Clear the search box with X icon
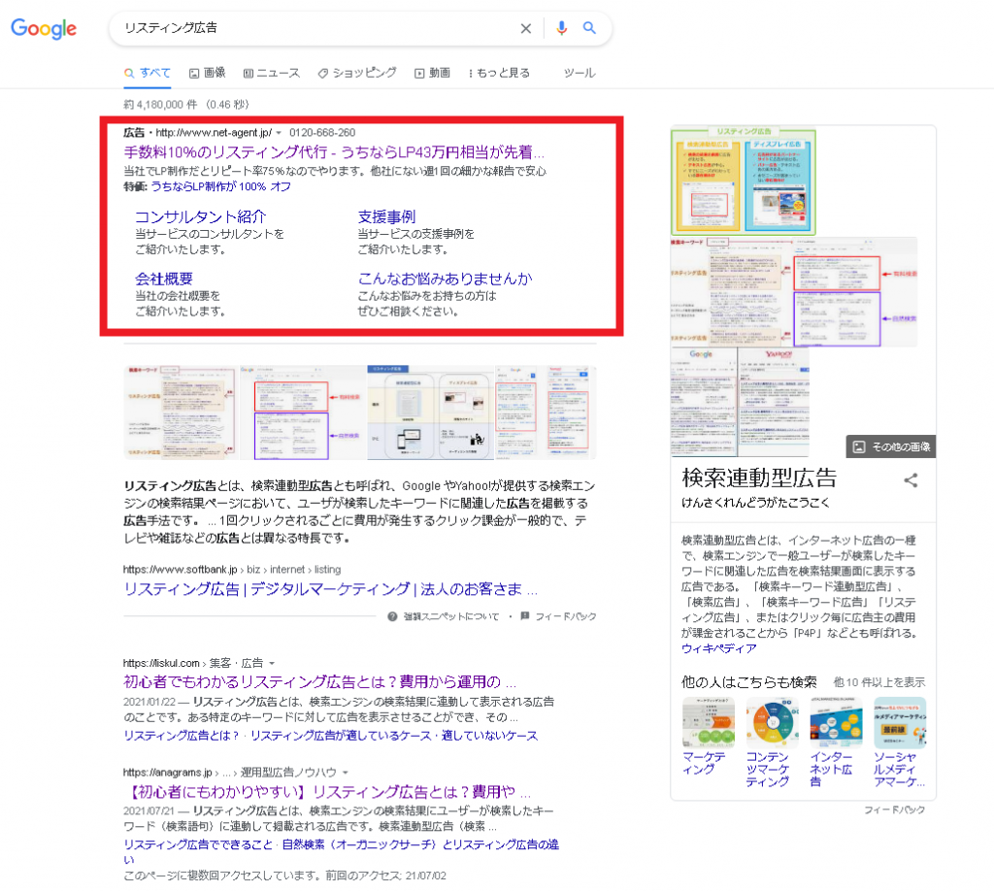The width and height of the screenshot is (994, 892). click(x=525, y=28)
